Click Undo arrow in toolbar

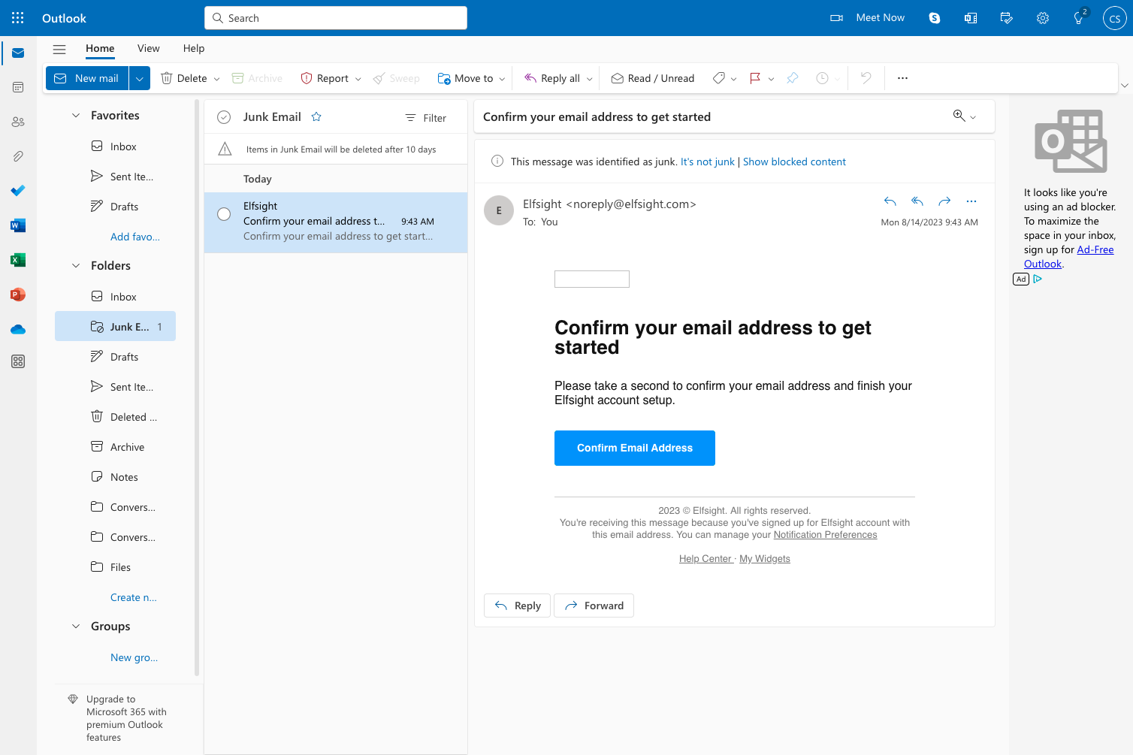coord(866,78)
